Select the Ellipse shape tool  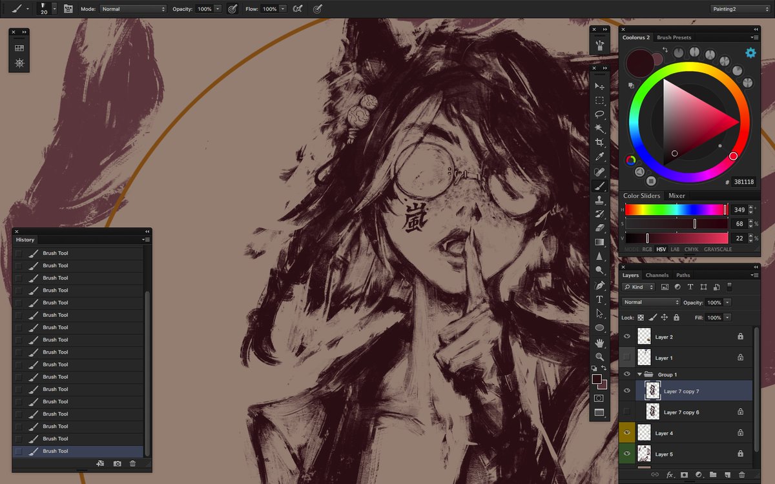click(599, 328)
